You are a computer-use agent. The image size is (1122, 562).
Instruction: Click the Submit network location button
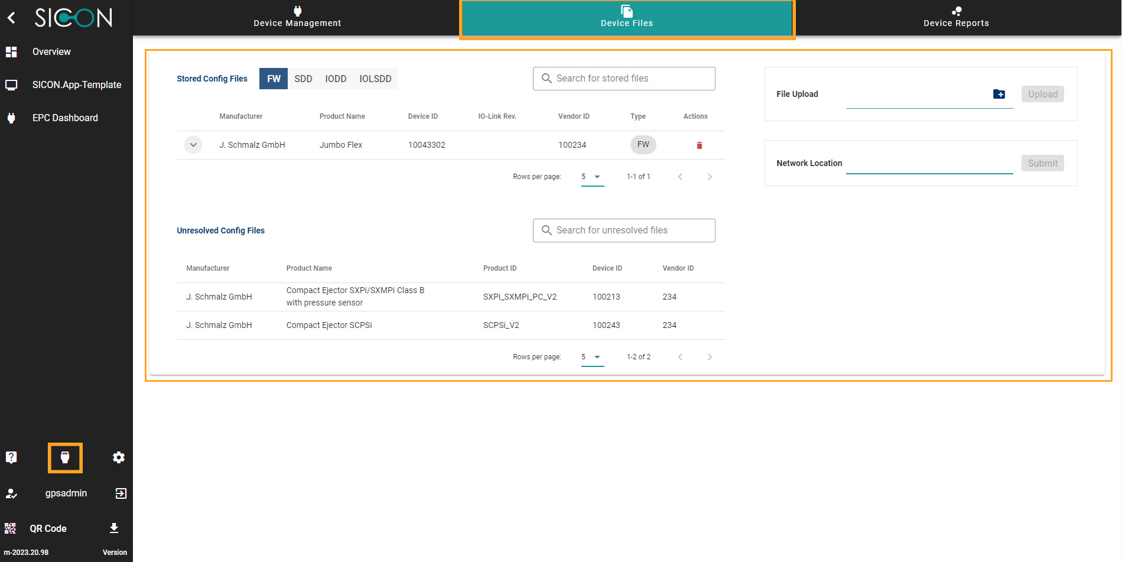point(1042,163)
